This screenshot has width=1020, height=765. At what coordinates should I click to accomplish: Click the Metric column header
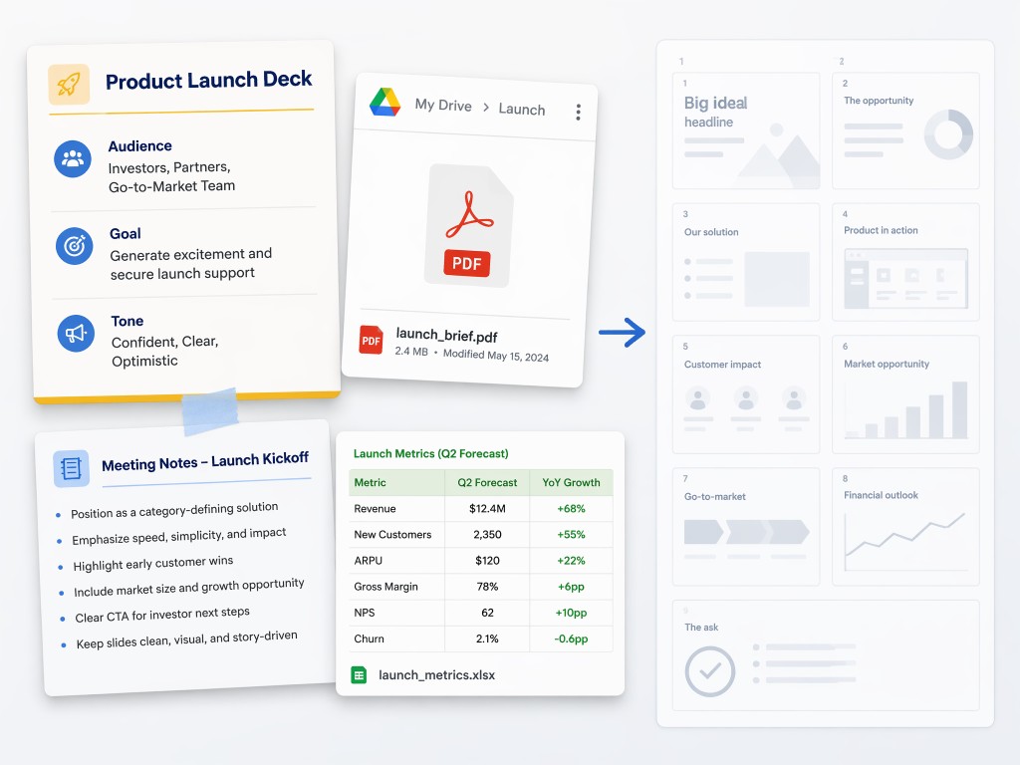point(396,483)
